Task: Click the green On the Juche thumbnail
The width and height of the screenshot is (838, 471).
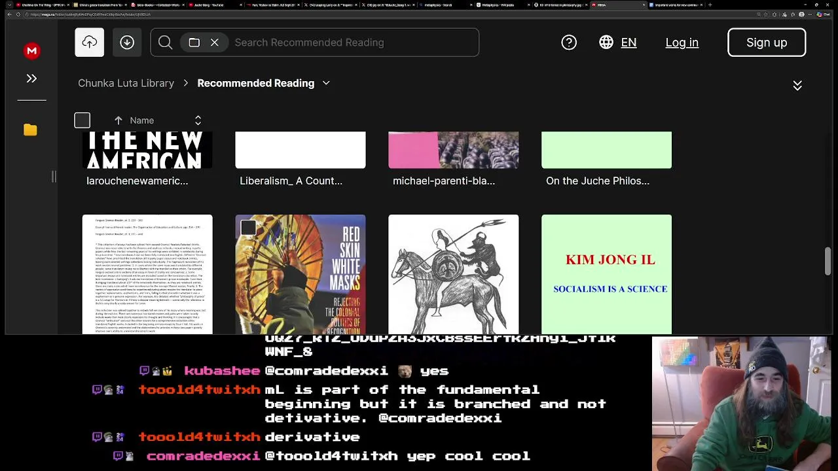Action: 607,150
